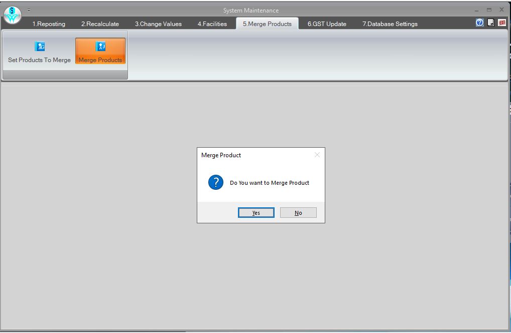Open the 3.Change Values tab

[x=159, y=24]
